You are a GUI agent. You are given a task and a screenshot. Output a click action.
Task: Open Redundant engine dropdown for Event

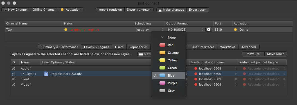tap(284, 79)
